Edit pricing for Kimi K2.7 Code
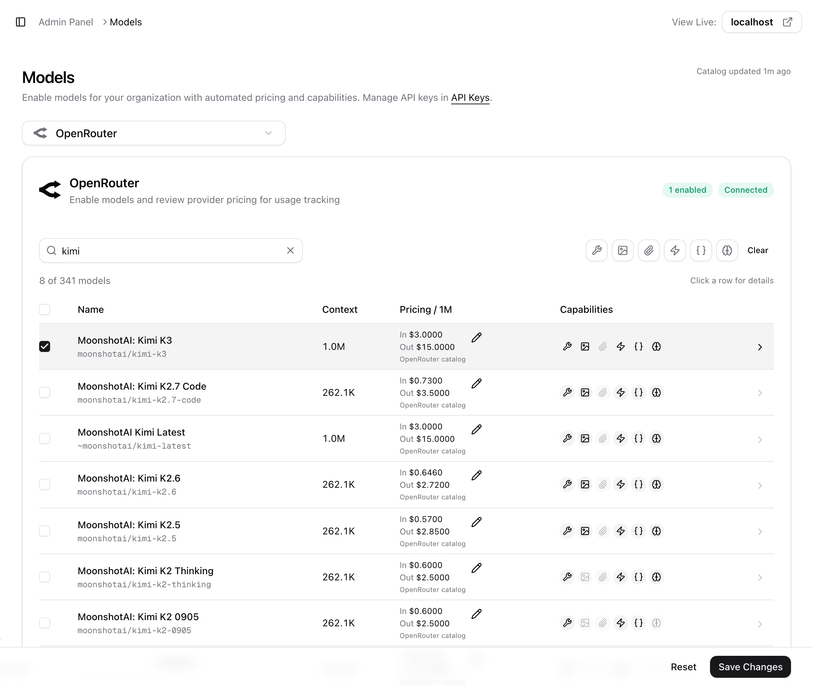This screenshot has height=686, width=813. click(476, 383)
